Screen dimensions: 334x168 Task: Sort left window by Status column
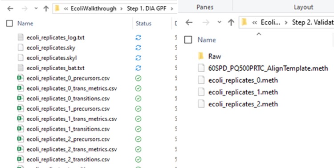(143, 24)
